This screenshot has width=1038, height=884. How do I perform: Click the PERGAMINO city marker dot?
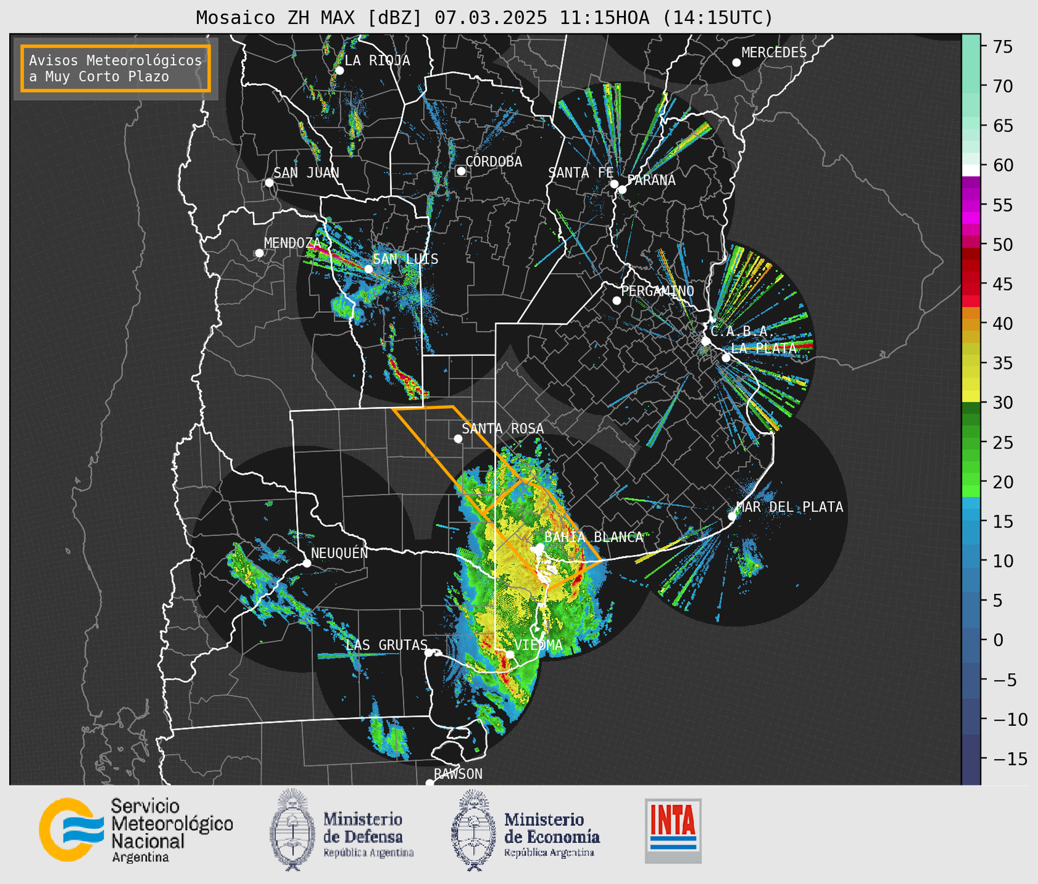(617, 301)
